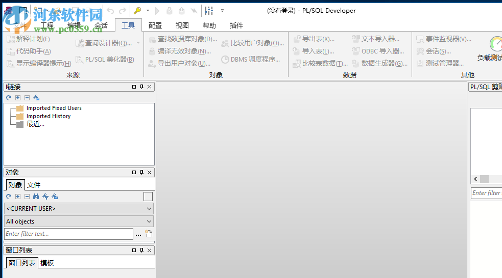Open the 配置 ribbon tab
The height and width of the screenshot is (278, 502).
(155, 25)
